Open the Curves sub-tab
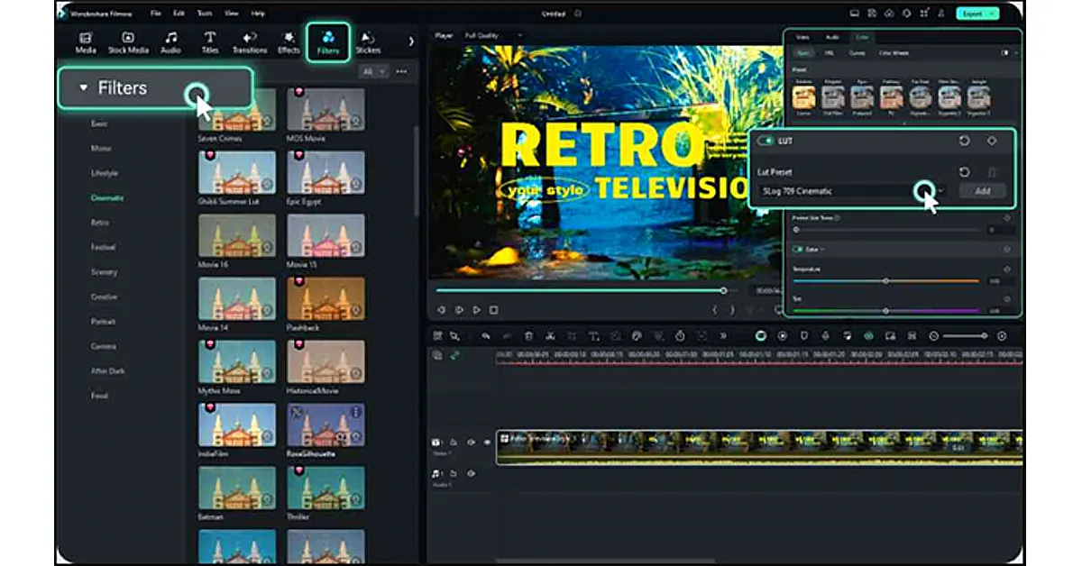This screenshot has height=566, width=1082. pos(857,53)
